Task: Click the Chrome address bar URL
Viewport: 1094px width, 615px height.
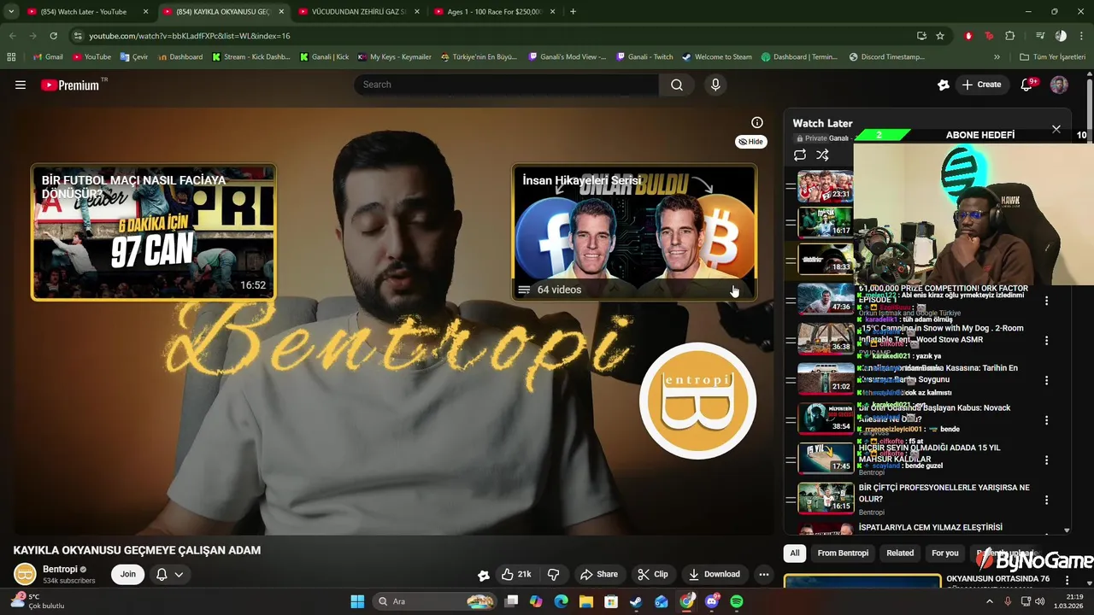Action: [x=190, y=36]
